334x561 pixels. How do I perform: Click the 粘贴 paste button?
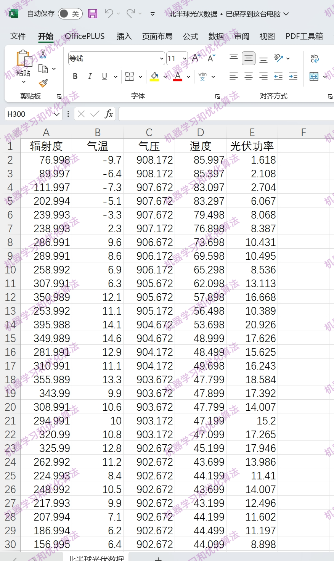point(23,63)
